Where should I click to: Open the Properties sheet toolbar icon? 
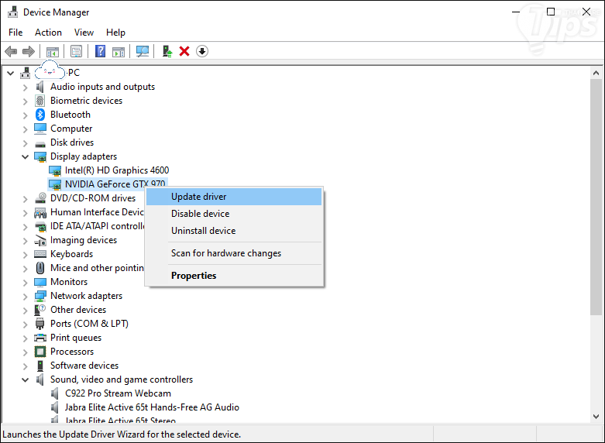coord(76,51)
